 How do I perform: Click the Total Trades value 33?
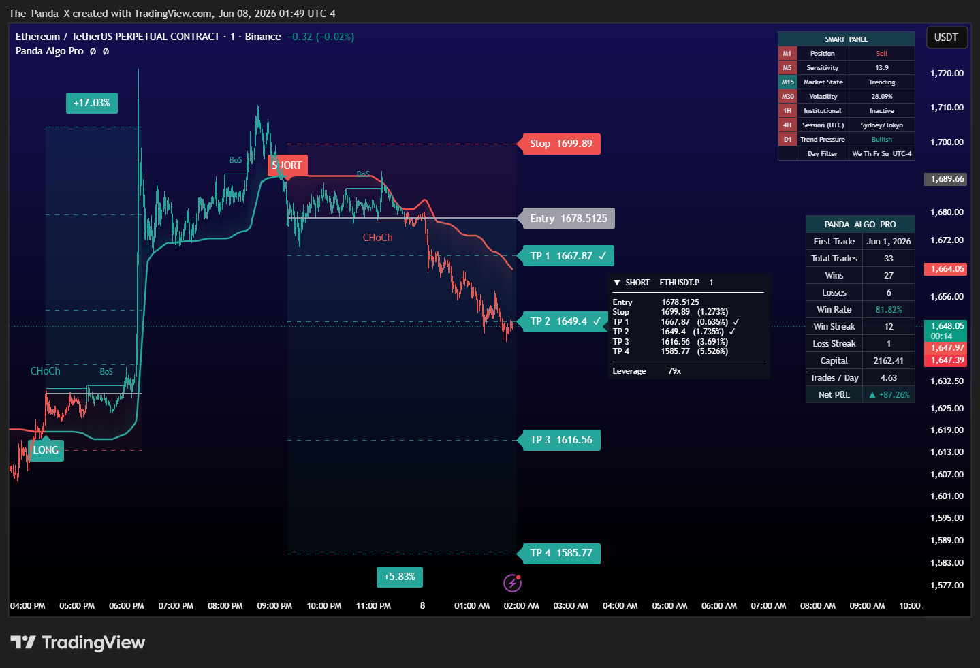[x=889, y=259]
